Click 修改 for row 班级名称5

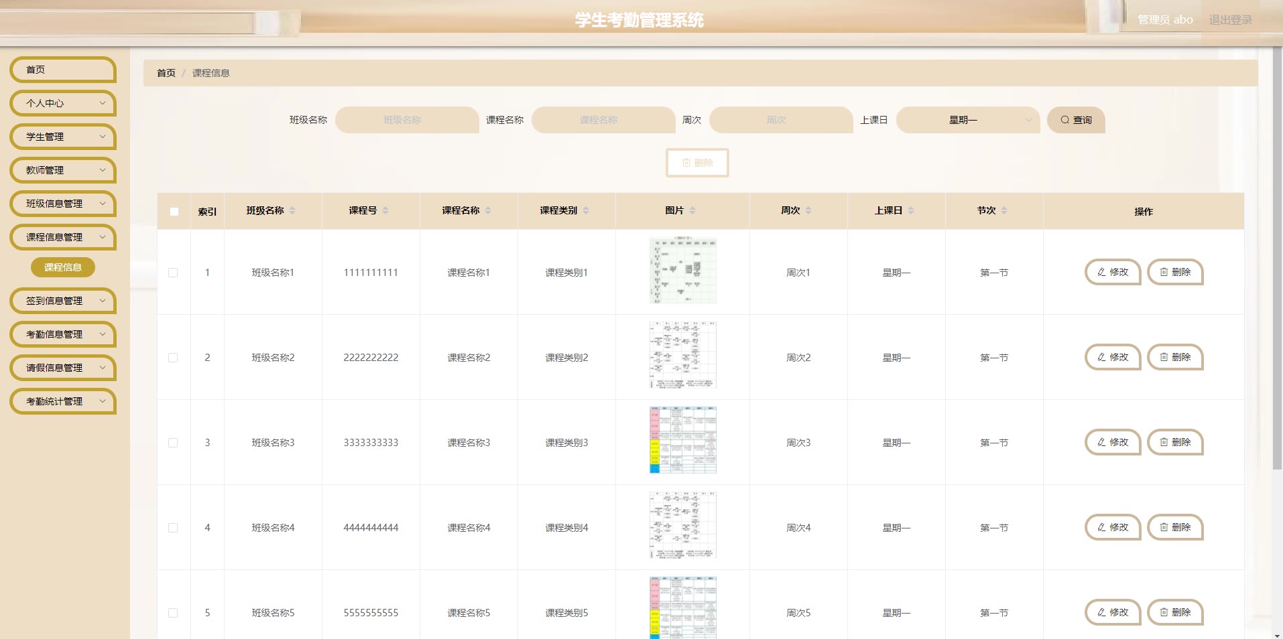click(1113, 612)
